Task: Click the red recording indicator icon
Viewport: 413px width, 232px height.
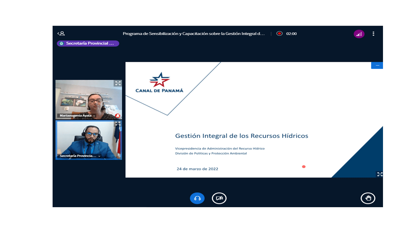Action: (280, 34)
